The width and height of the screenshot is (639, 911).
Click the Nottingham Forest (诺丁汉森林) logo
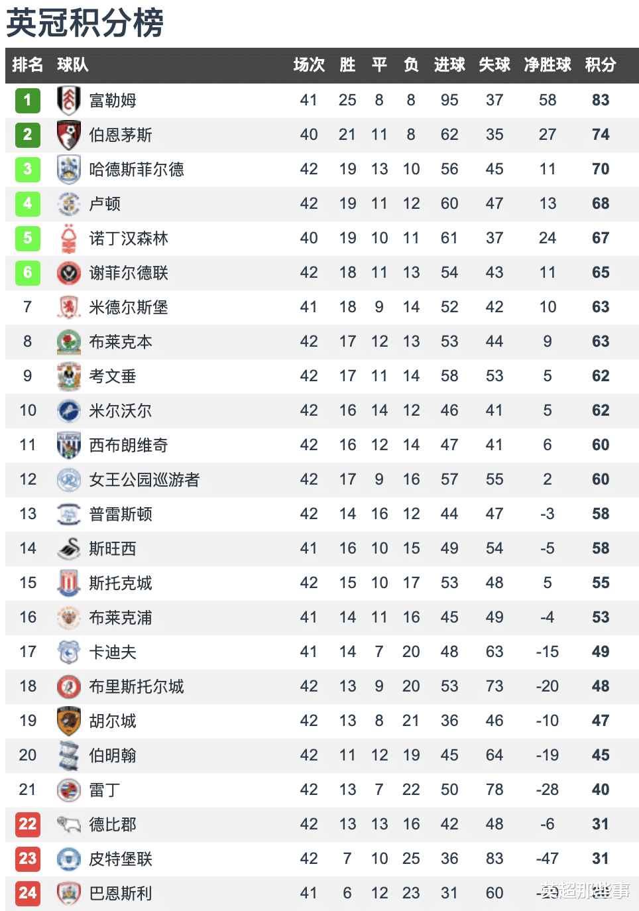[69, 238]
